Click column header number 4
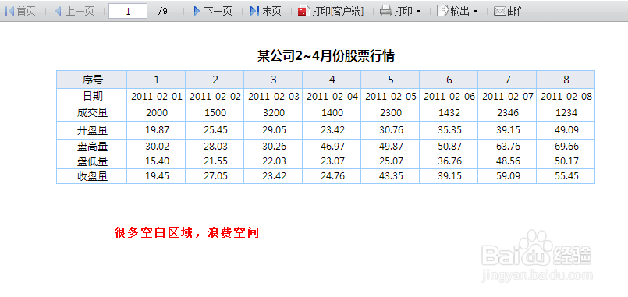Image resolution: width=628 pixels, height=297 pixels. pyautogui.click(x=332, y=80)
